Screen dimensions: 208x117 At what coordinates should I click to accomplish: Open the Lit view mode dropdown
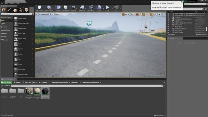coord(52,14)
